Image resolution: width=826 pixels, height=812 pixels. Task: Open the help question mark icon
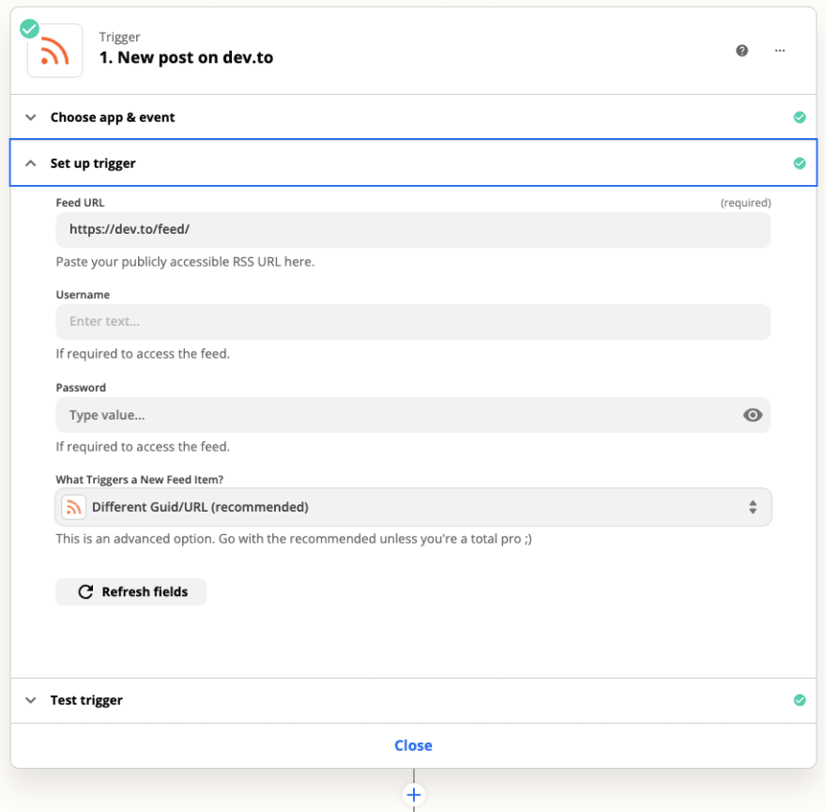[742, 51]
